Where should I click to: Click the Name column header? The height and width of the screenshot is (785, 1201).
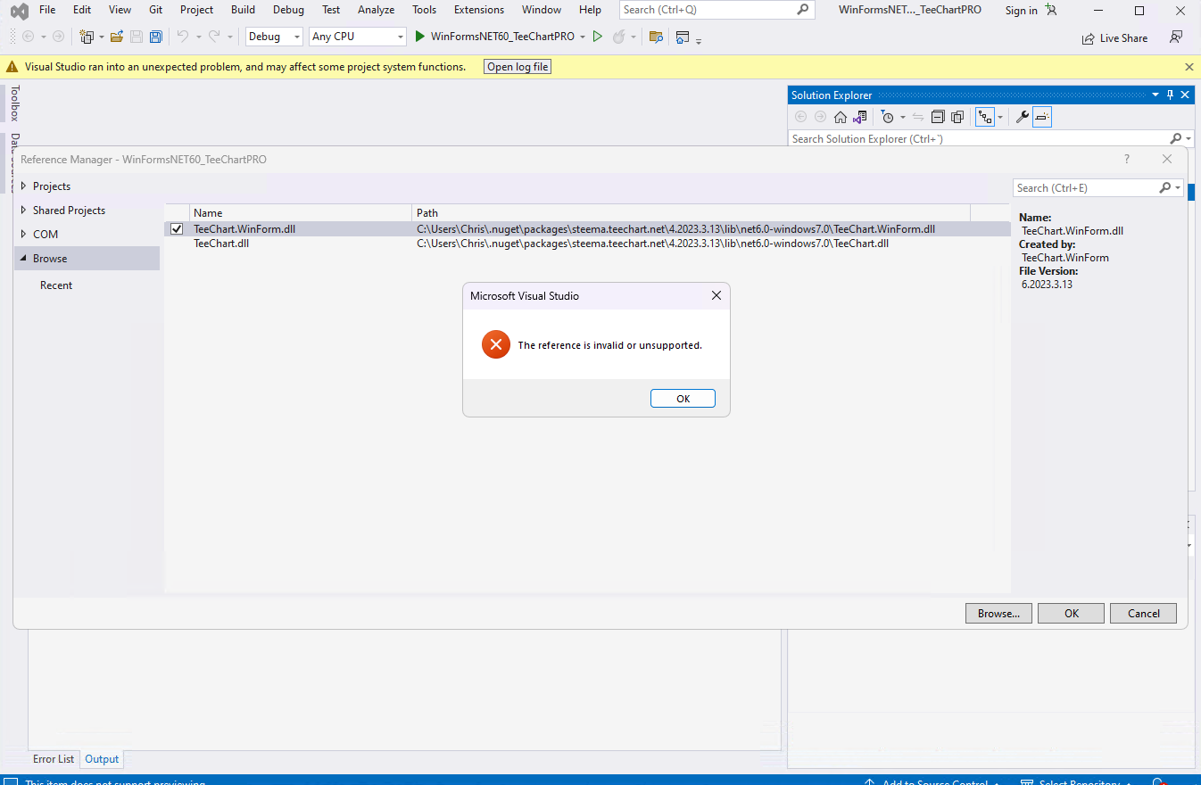(300, 213)
